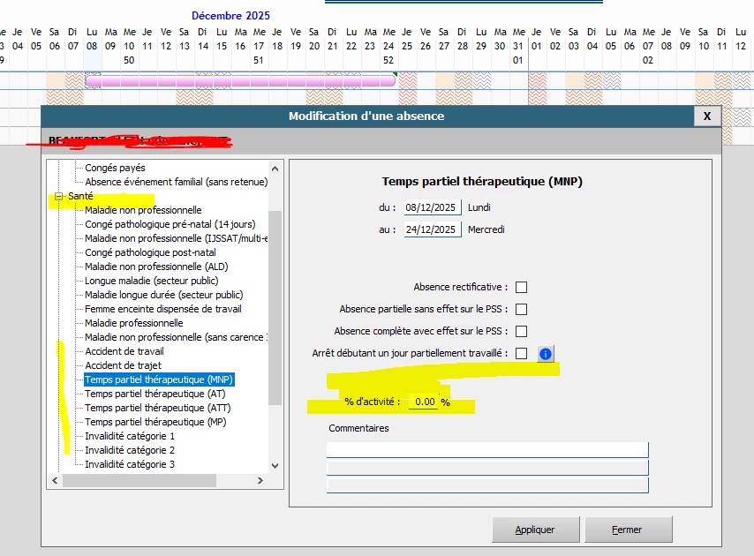
Task: Select Maladie non professionnelle
Action: (143, 210)
